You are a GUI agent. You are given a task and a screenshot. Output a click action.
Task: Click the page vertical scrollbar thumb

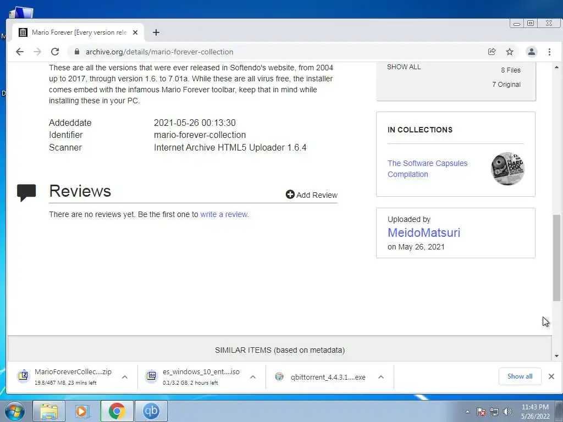pyautogui.click(x=556, y=258)
